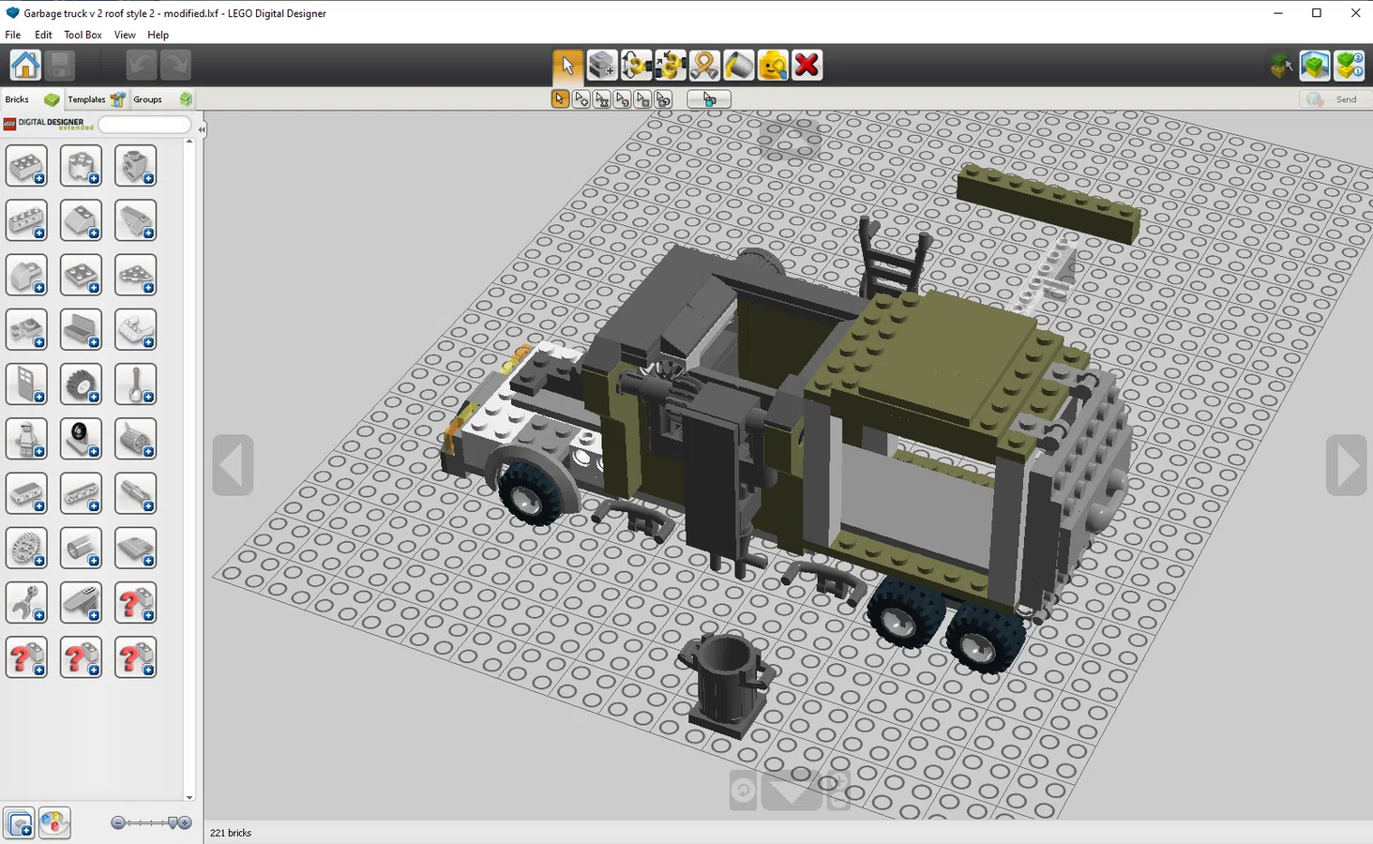Toggle filter bricks by boxes button

tap(20, 823)
